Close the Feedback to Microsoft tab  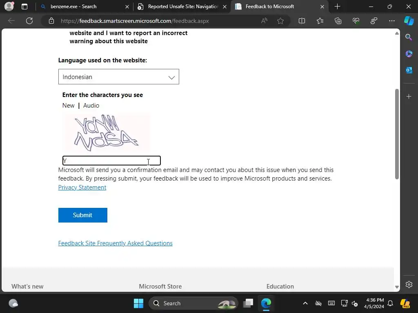coord(322,7)
